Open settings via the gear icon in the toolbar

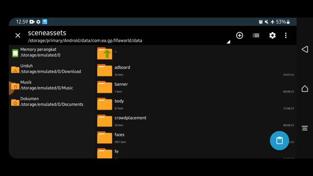click(x=272, y=36)
